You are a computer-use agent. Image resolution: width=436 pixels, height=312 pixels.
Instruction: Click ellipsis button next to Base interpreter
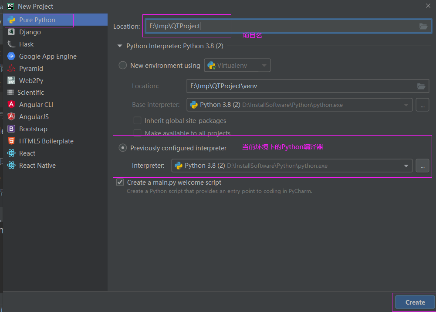pos(422,105)
